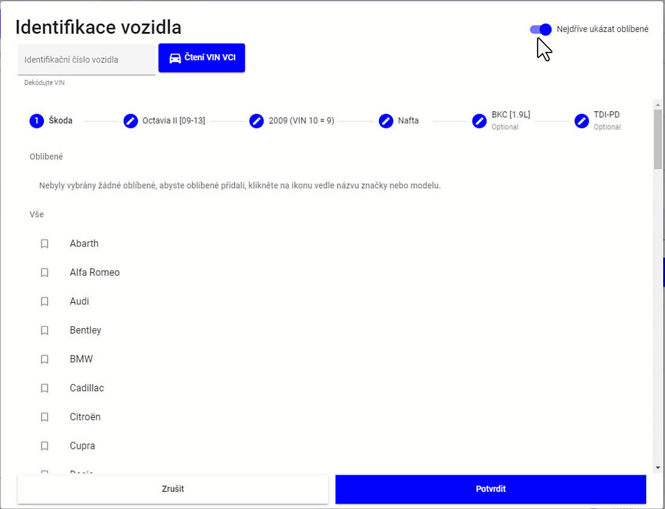Bookmark Cupra as favorite
Viewport: 665px width, 509px height.
click(x=45, y=446)
